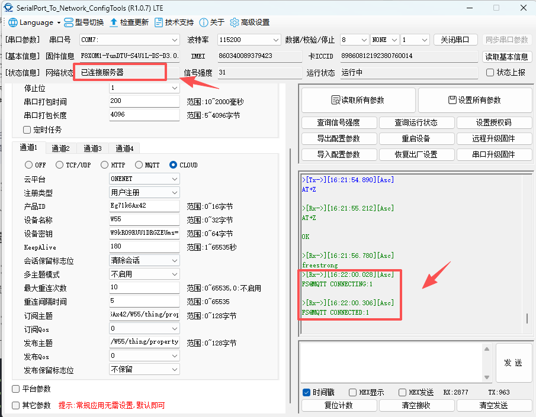This screenshot has height=417, width=536.
Task: Click the 发送 send button
Action: (x=513, y=363)
